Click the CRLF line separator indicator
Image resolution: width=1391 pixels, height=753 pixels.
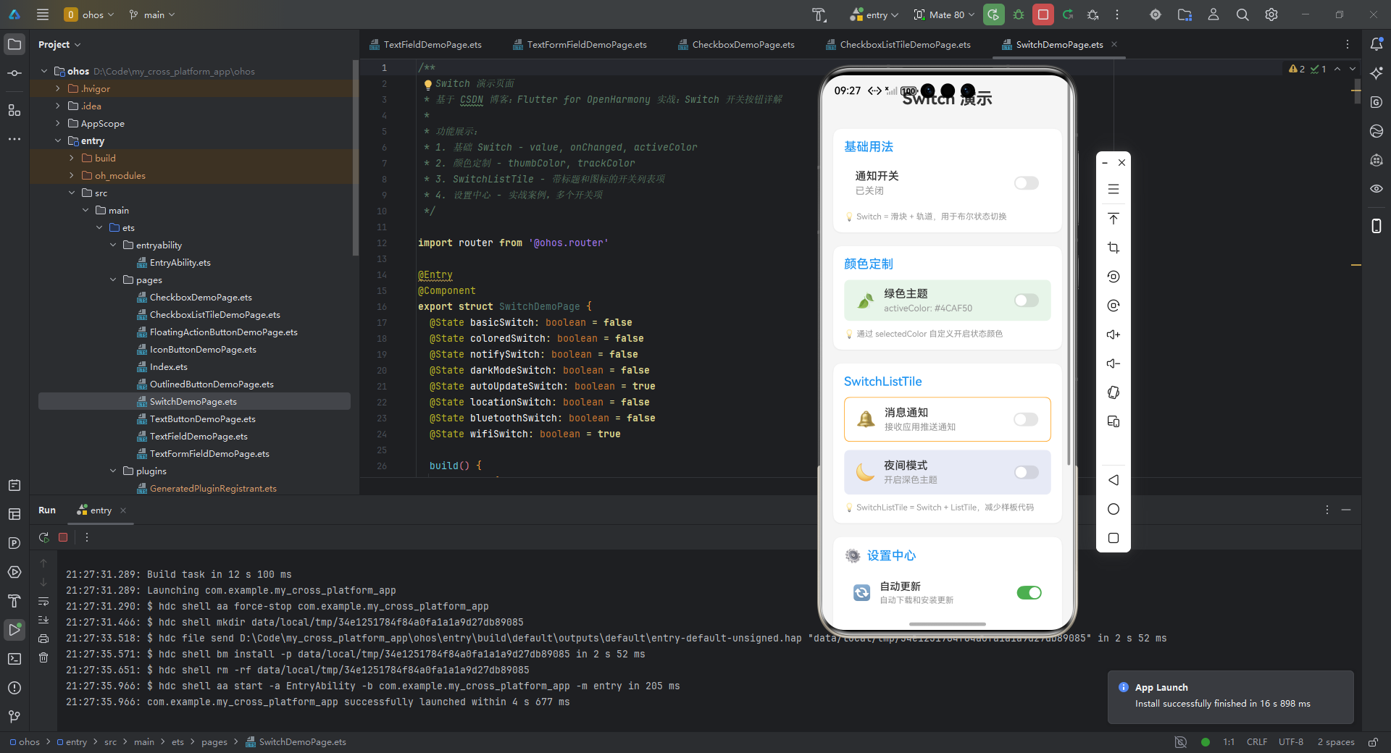1257,742
